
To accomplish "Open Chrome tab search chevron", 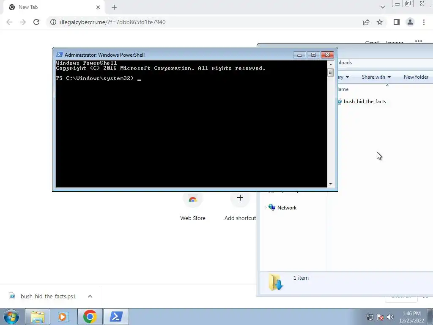I will pos(382,7).
